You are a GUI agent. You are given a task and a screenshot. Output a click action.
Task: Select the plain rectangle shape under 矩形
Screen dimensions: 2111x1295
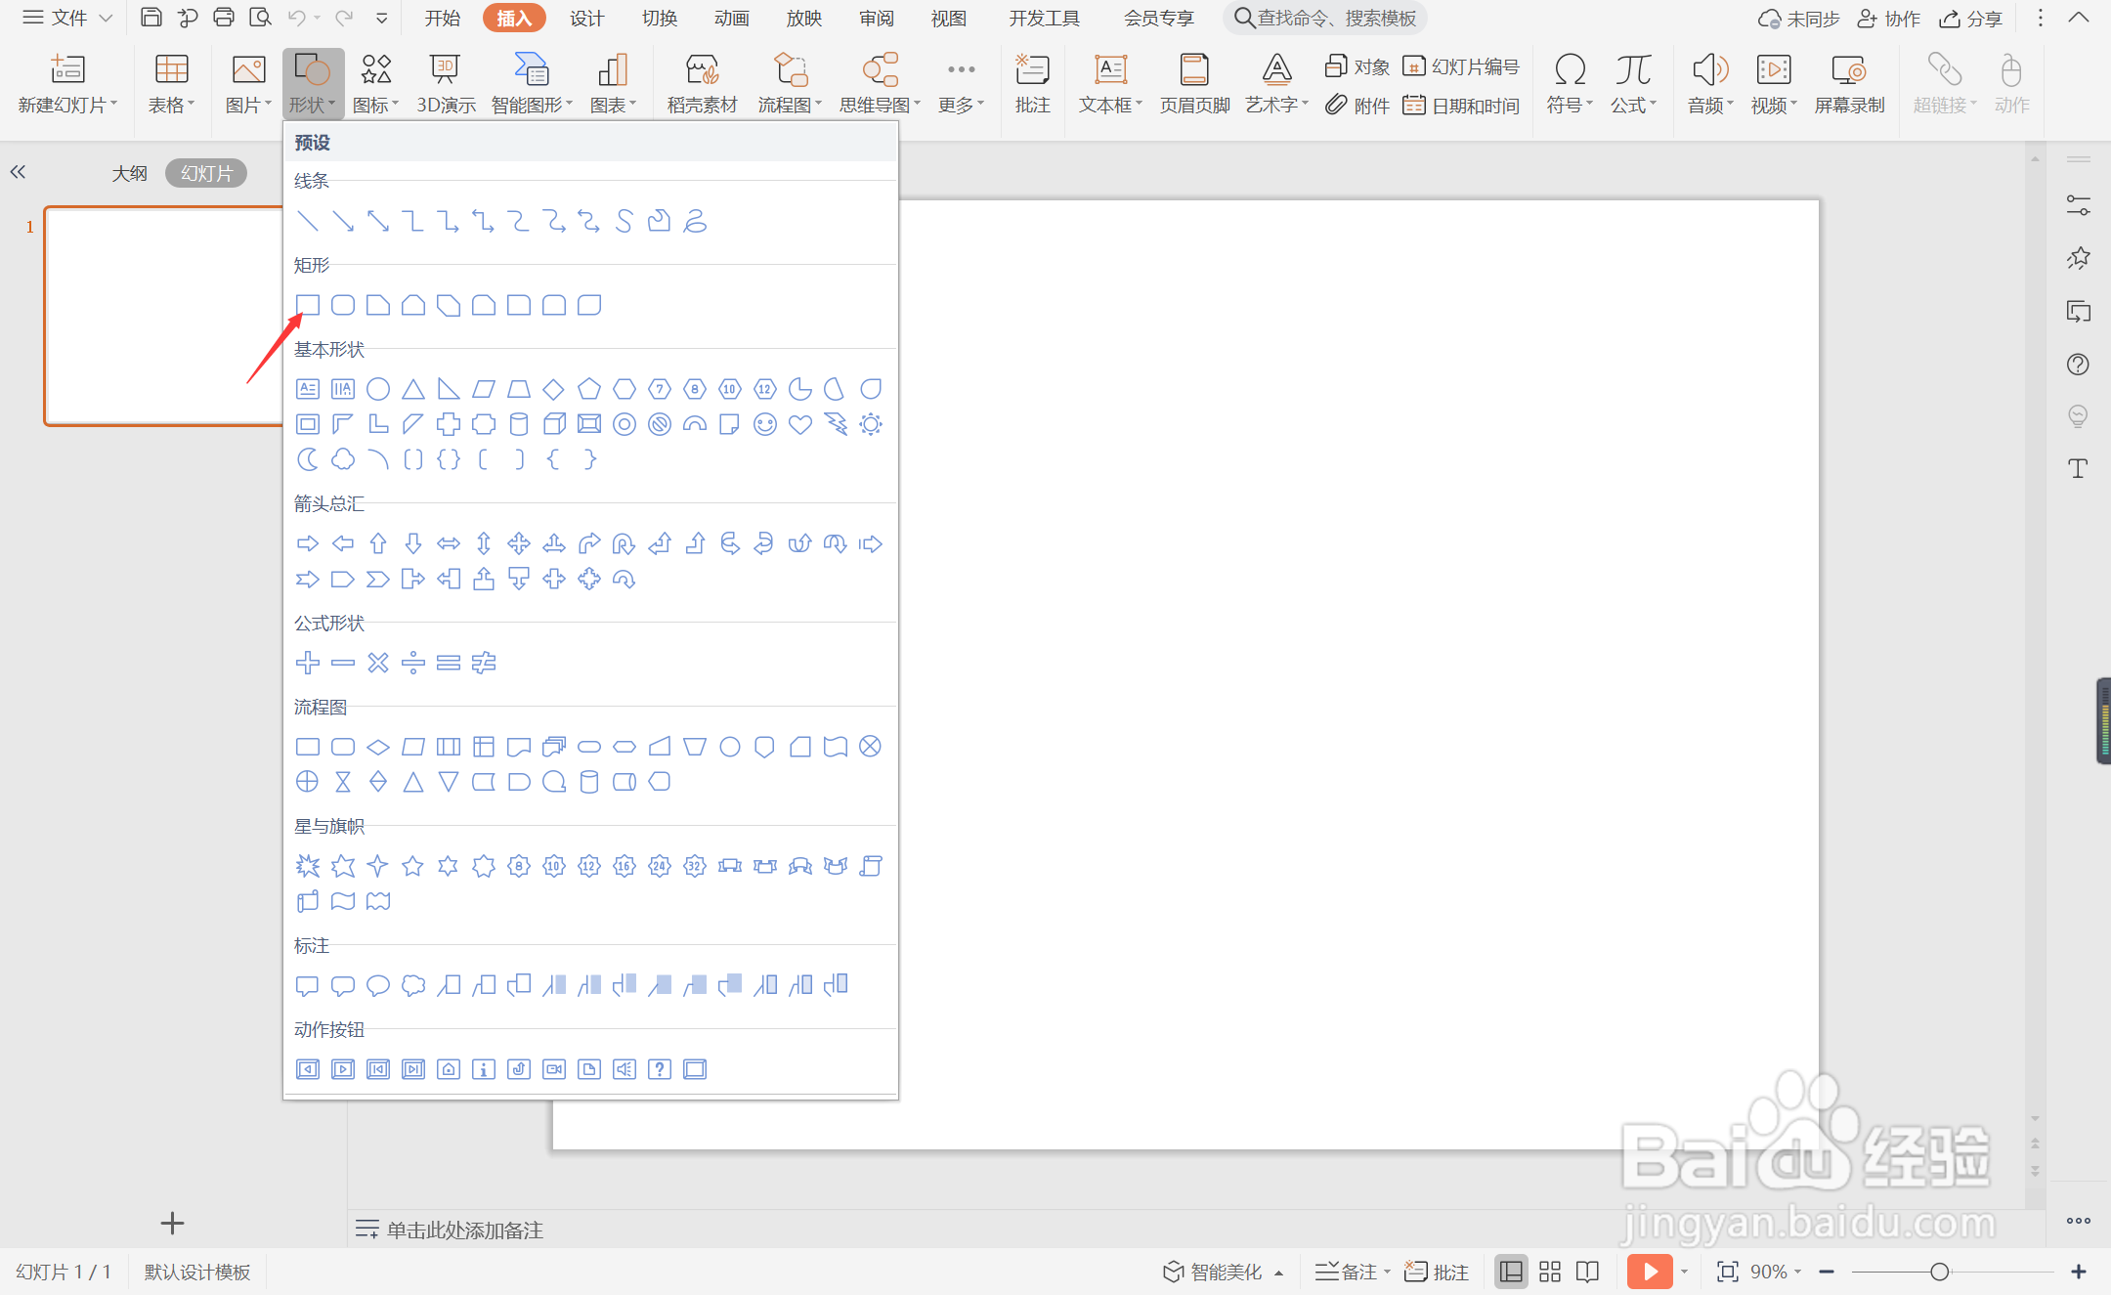click(308, 305)
